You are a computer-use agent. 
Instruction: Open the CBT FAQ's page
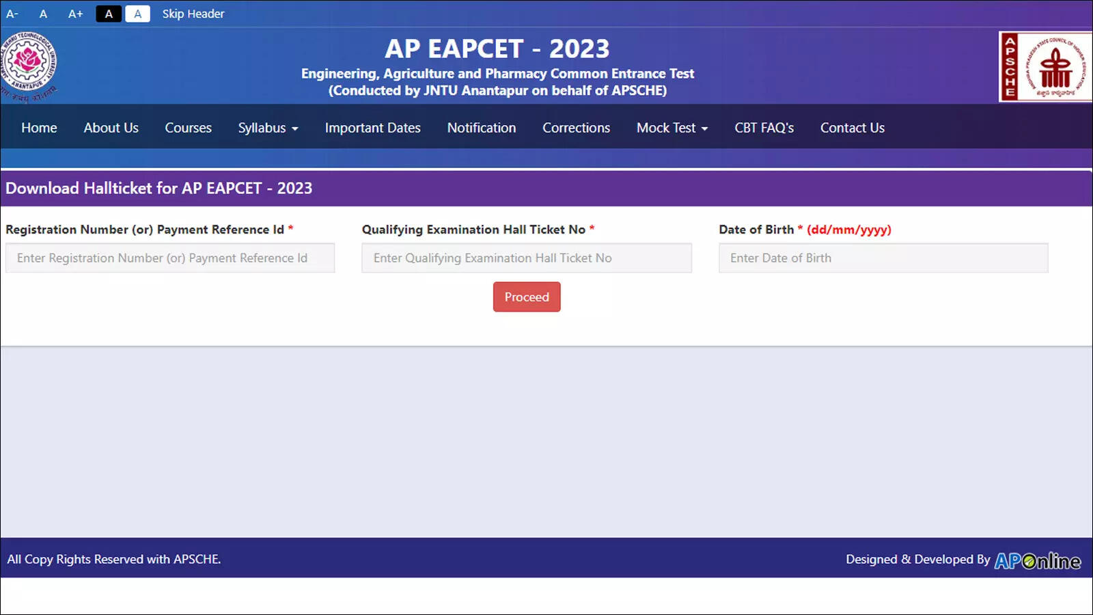coord(764,128)
